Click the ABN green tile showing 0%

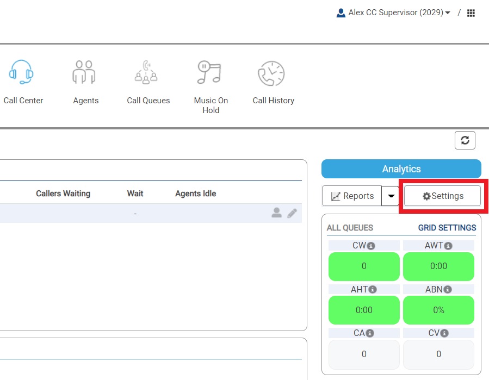click(x=438, y=310)
